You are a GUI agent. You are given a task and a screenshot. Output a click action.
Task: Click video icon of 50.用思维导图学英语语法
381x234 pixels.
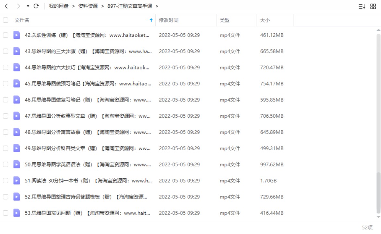pos(17,165)
